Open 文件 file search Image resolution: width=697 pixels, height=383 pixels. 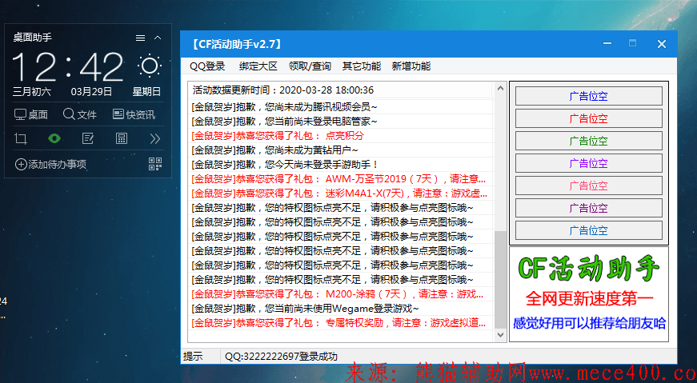[80, 114]
